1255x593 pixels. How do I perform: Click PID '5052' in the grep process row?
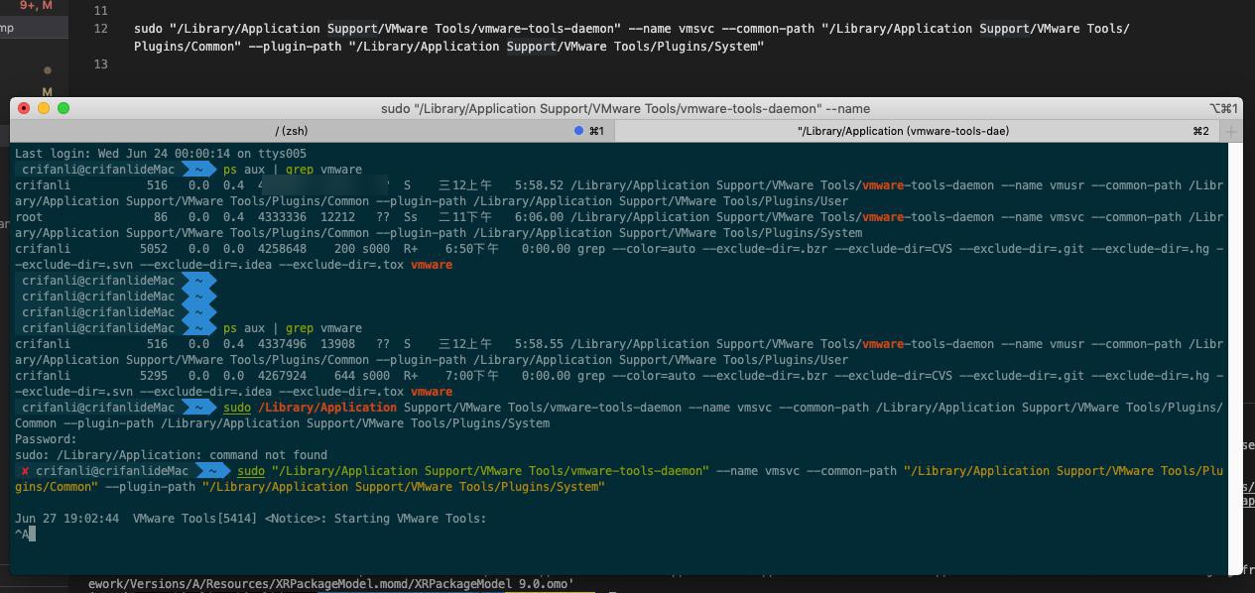[x=154, y=249]
